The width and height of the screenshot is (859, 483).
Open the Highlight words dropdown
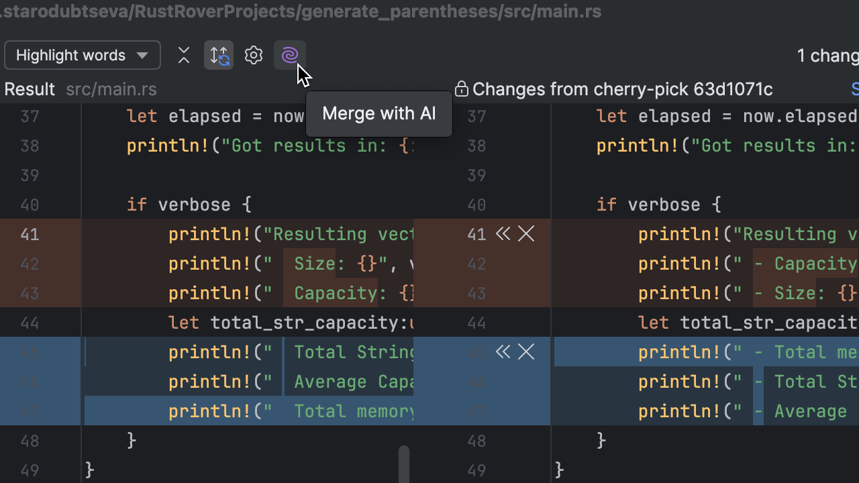coord(82,56)
